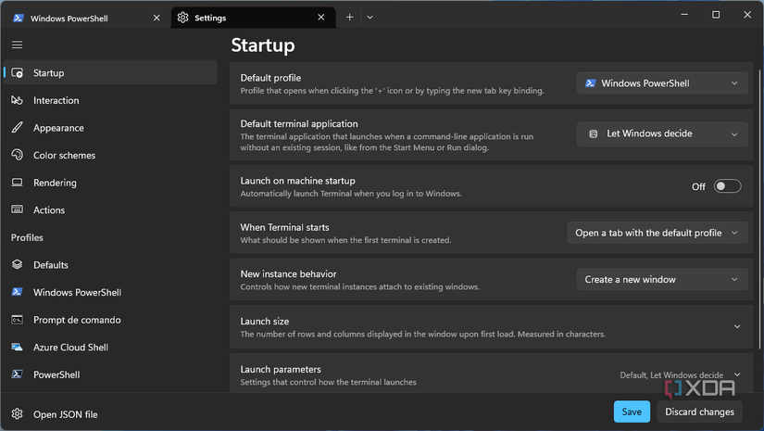Click the Discard changes button
Viewport: 764px width, 431px height.
(x=699, y=412)
